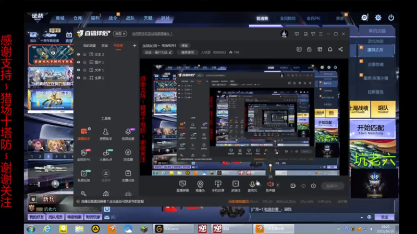Open the 弹幕助手 danmaku assistant tool
Viewport: 417px width, 234px height.
84,134
